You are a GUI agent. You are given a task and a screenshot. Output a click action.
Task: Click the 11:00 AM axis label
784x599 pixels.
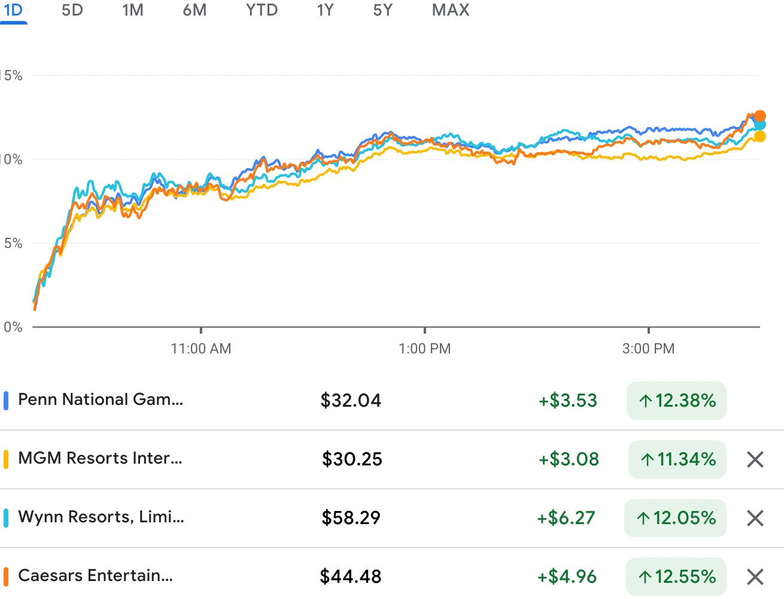201,349
